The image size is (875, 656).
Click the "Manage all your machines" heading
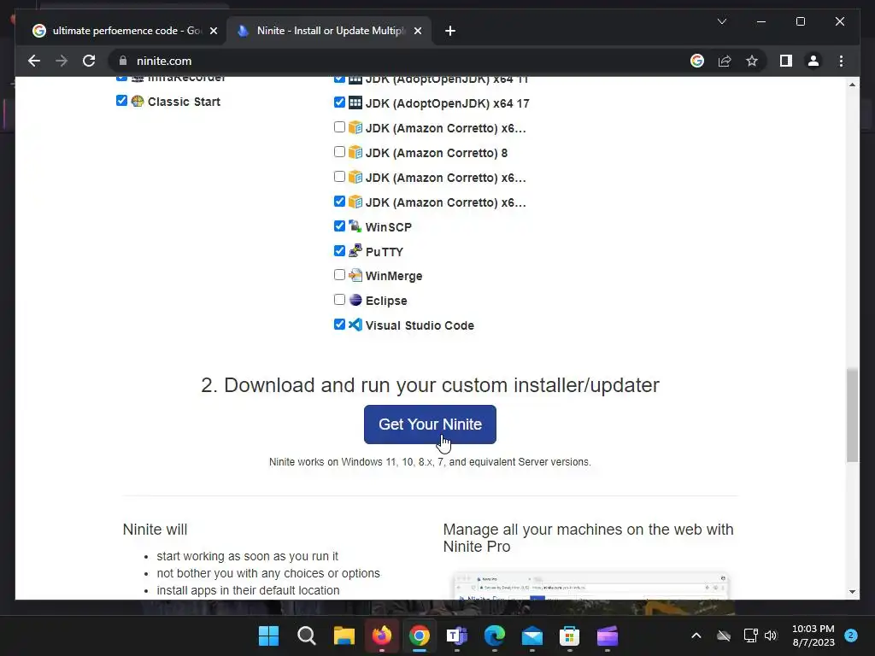pos(588,538)
